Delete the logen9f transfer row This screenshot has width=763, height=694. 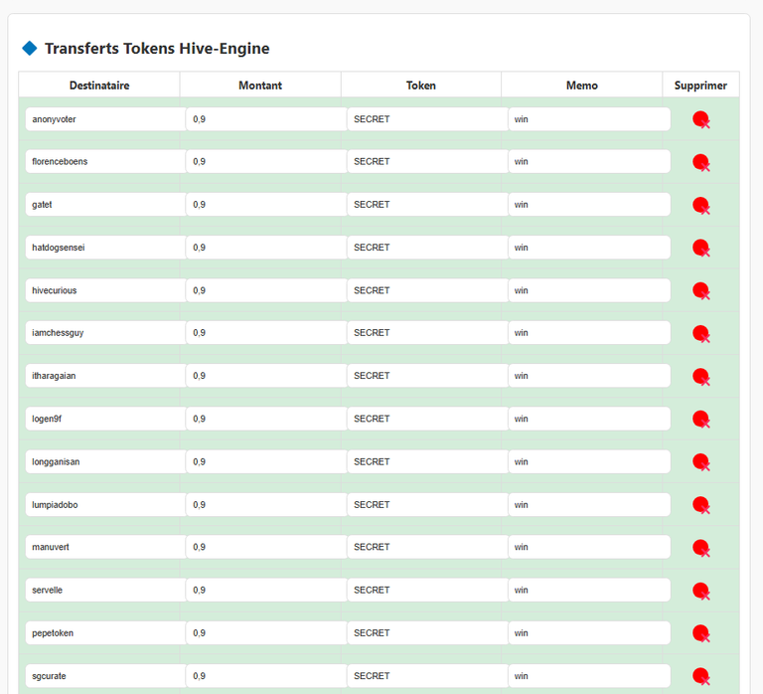click(700, 419)
